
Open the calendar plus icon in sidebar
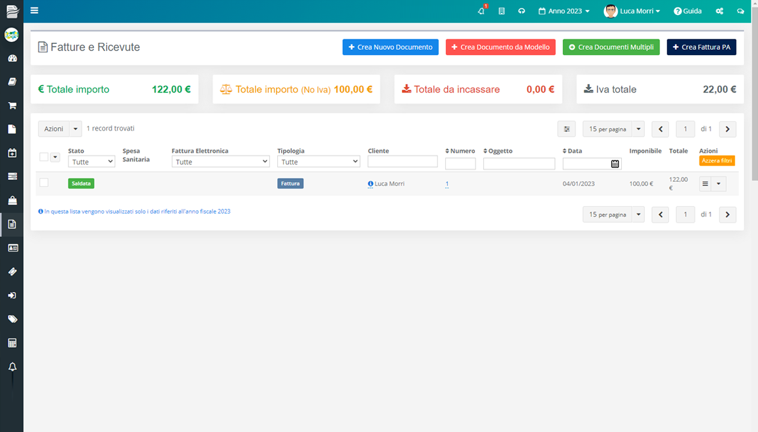click(x=12, y=153)
